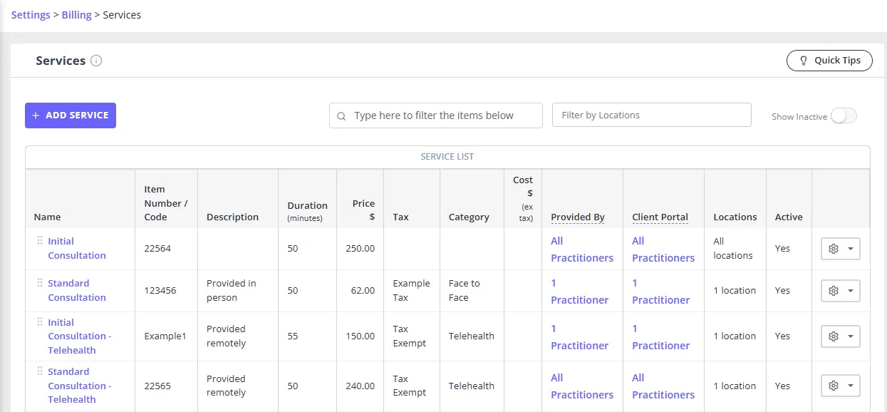The height and width of the screenshot is (412, 887).
Task: Grab the drag handle for Initial Consultation row
Action: [40, 241]
